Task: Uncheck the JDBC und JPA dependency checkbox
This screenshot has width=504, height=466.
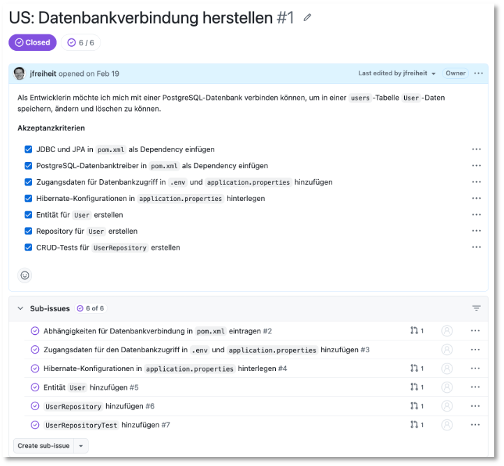Action: tap(29, 149)
